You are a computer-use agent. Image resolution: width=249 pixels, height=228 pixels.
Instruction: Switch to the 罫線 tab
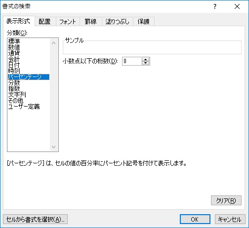pyautogui.click(x=90, y=22)
